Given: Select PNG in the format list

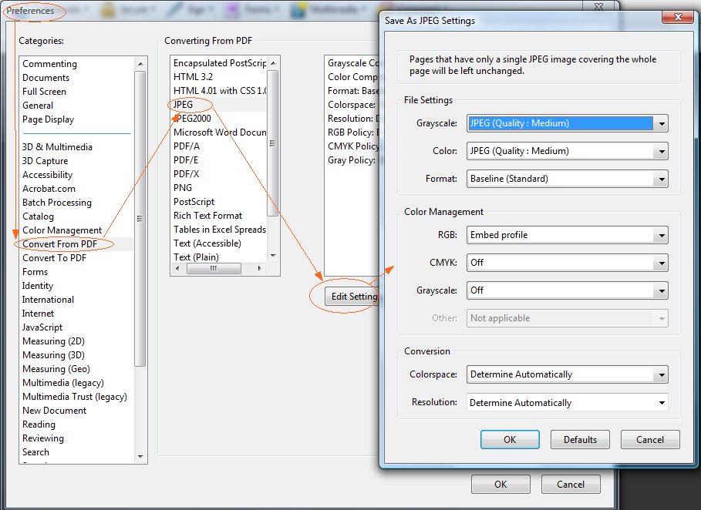Looking at the screenshot, I should (x=182, y=187).
